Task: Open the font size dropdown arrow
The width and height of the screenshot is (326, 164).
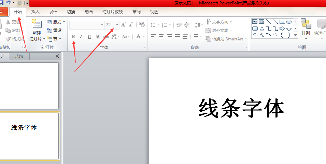Action: 117,25
